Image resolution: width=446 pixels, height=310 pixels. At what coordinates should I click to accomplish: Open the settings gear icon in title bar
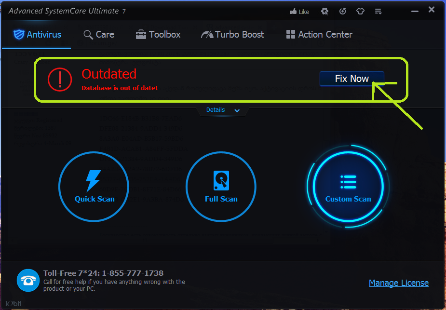324,12
